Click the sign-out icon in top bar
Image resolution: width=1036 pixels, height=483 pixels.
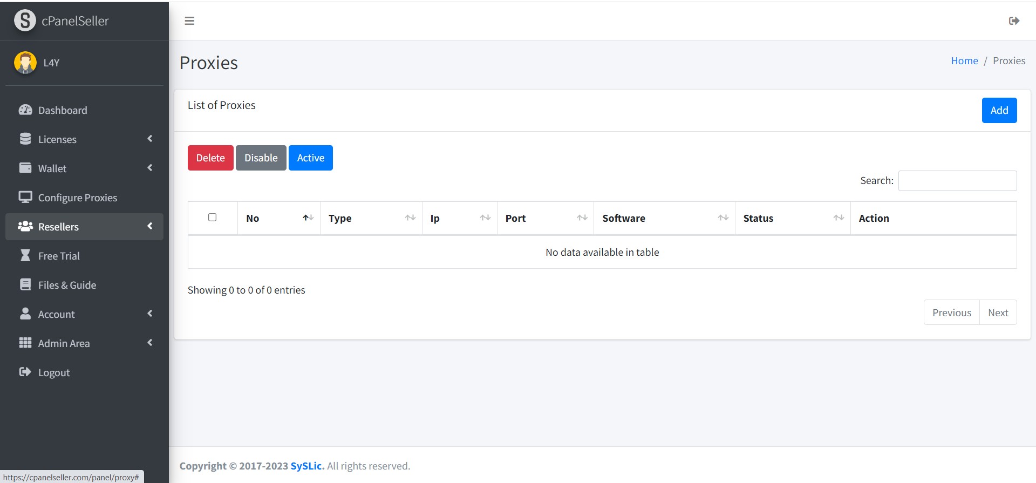click(1014, 21)
